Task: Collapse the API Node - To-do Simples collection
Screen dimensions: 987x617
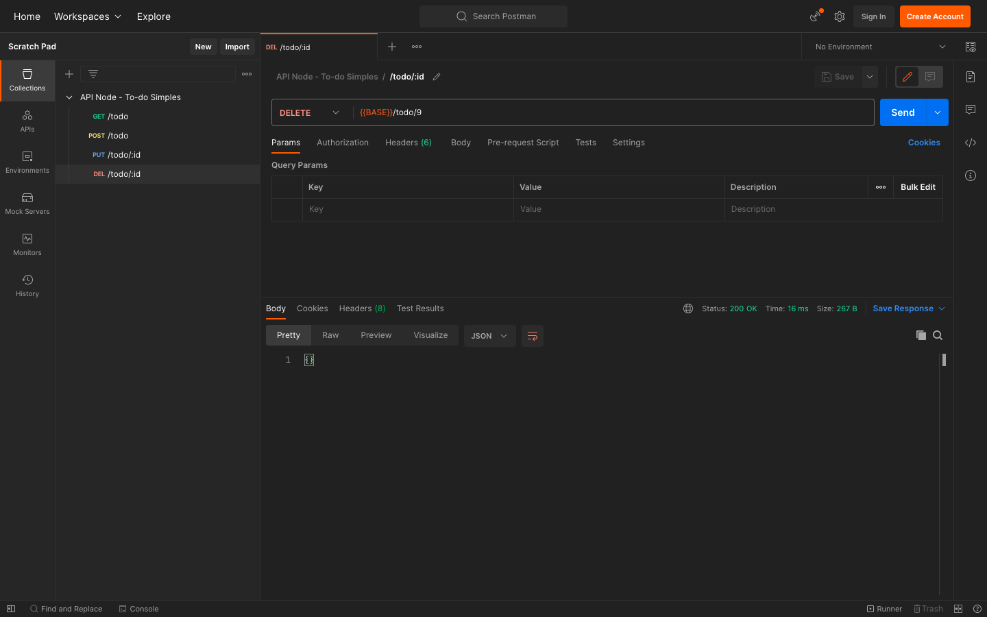Action: point(69,97)
